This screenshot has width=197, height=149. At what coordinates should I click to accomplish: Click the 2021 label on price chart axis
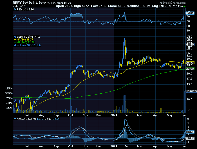point(114,115)
